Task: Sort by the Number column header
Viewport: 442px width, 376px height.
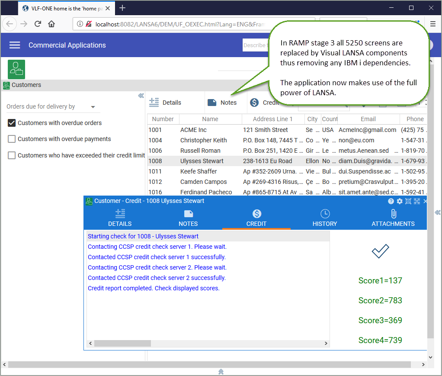Action: tap(163, 119)
